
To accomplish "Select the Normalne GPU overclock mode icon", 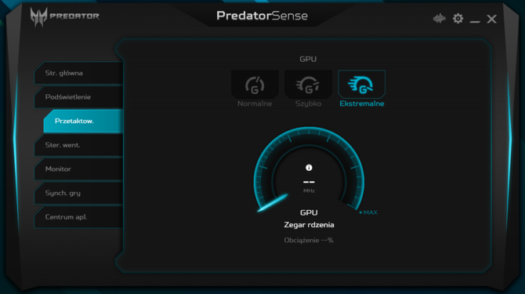I will coord(255,85).
